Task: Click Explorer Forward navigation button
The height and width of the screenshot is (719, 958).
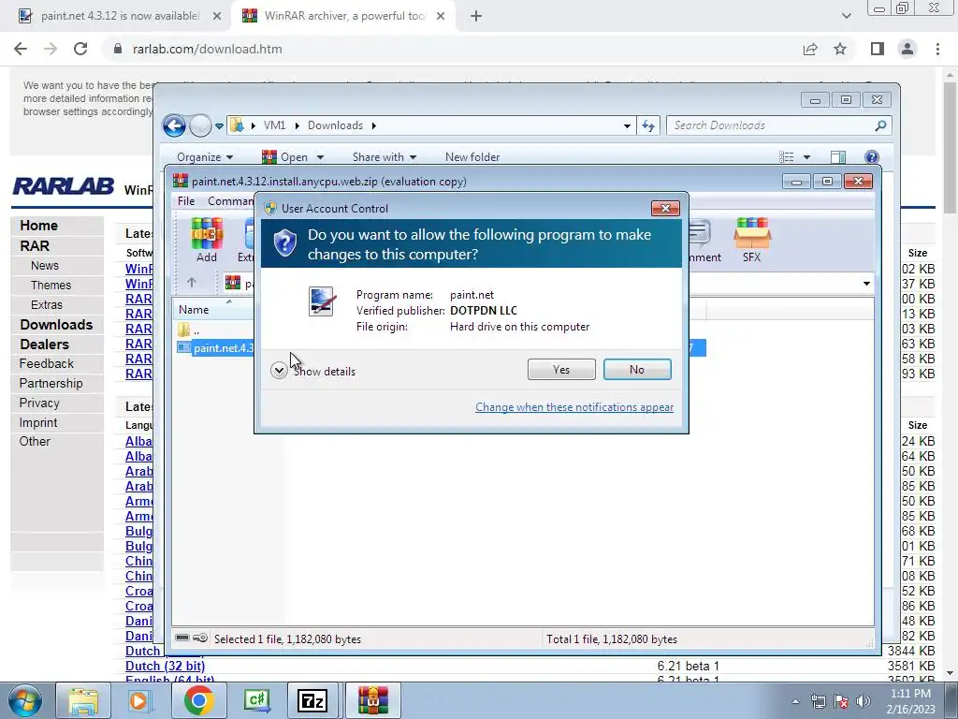Action: coord(200,126)
